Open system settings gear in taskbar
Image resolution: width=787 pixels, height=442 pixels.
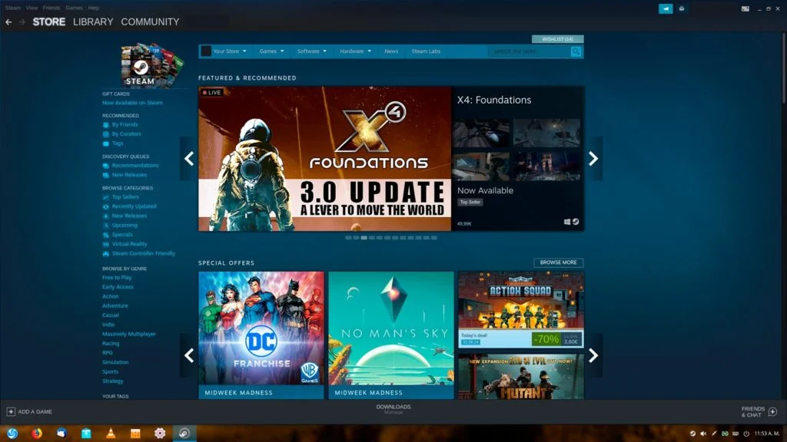tap(160, 433)
